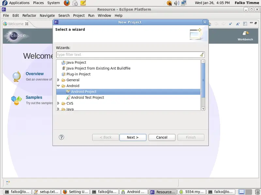This screenshot has height=195, width=261.
Task: Clear the filter text with the broom icon
Action: pos(202,55)
